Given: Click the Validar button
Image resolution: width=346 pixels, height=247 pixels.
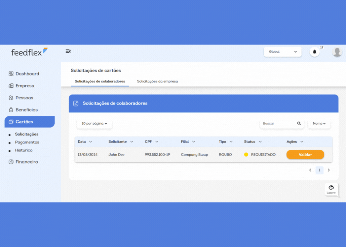Looking at the screenshot, I should click(x=305, y=155).
